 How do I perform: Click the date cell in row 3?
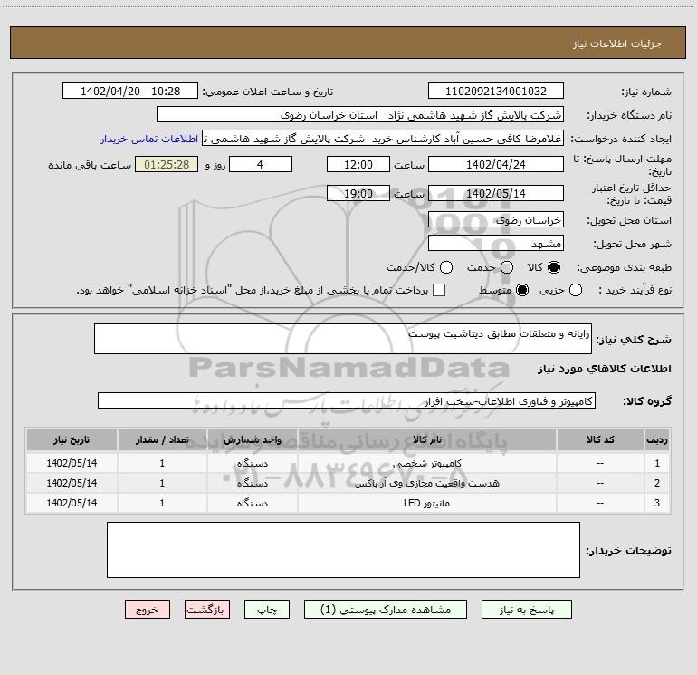(72, 503)
